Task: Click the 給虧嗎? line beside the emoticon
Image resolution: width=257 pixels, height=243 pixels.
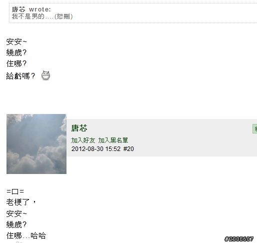Action: (20, 76)
